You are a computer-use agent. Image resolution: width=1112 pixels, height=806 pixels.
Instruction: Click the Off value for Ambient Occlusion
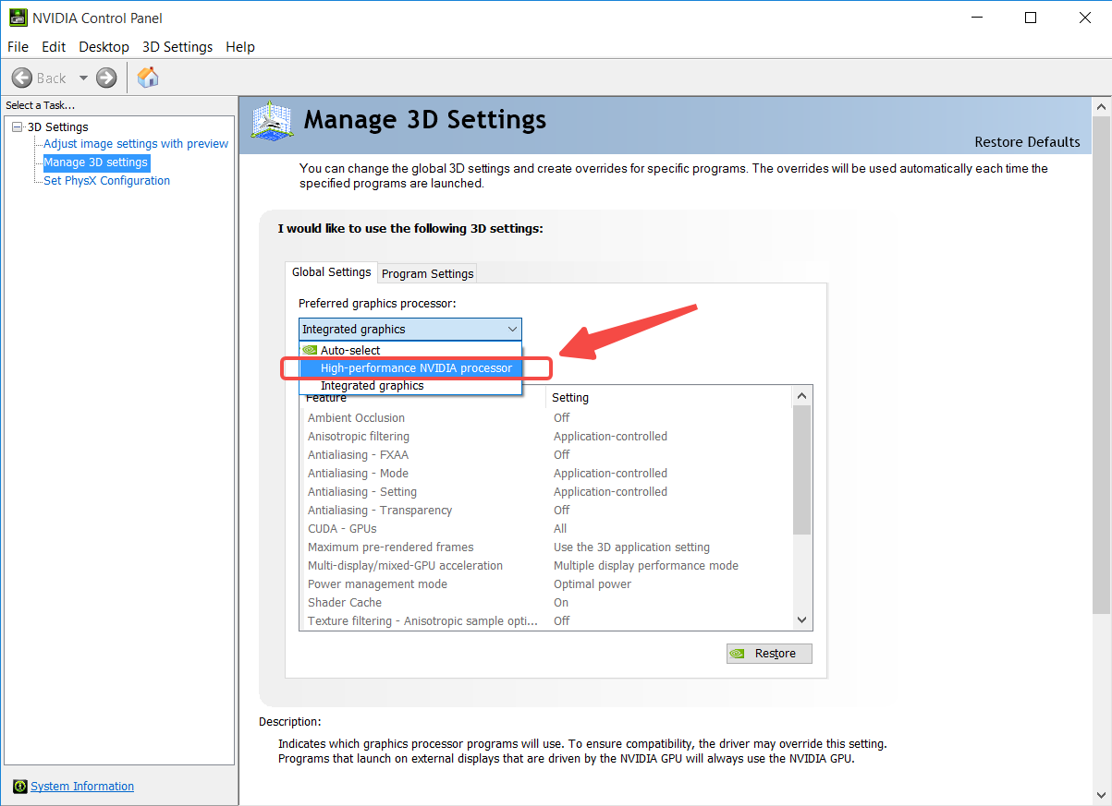click(562, 418)
